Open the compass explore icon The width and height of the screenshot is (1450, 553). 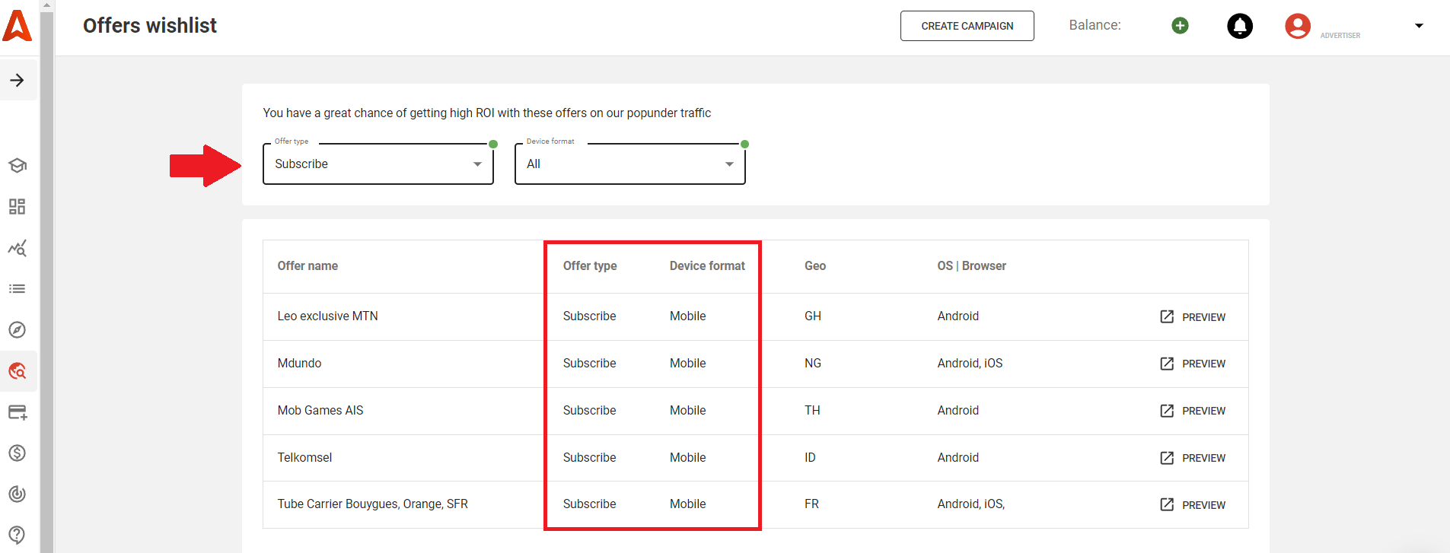[18, 330]
